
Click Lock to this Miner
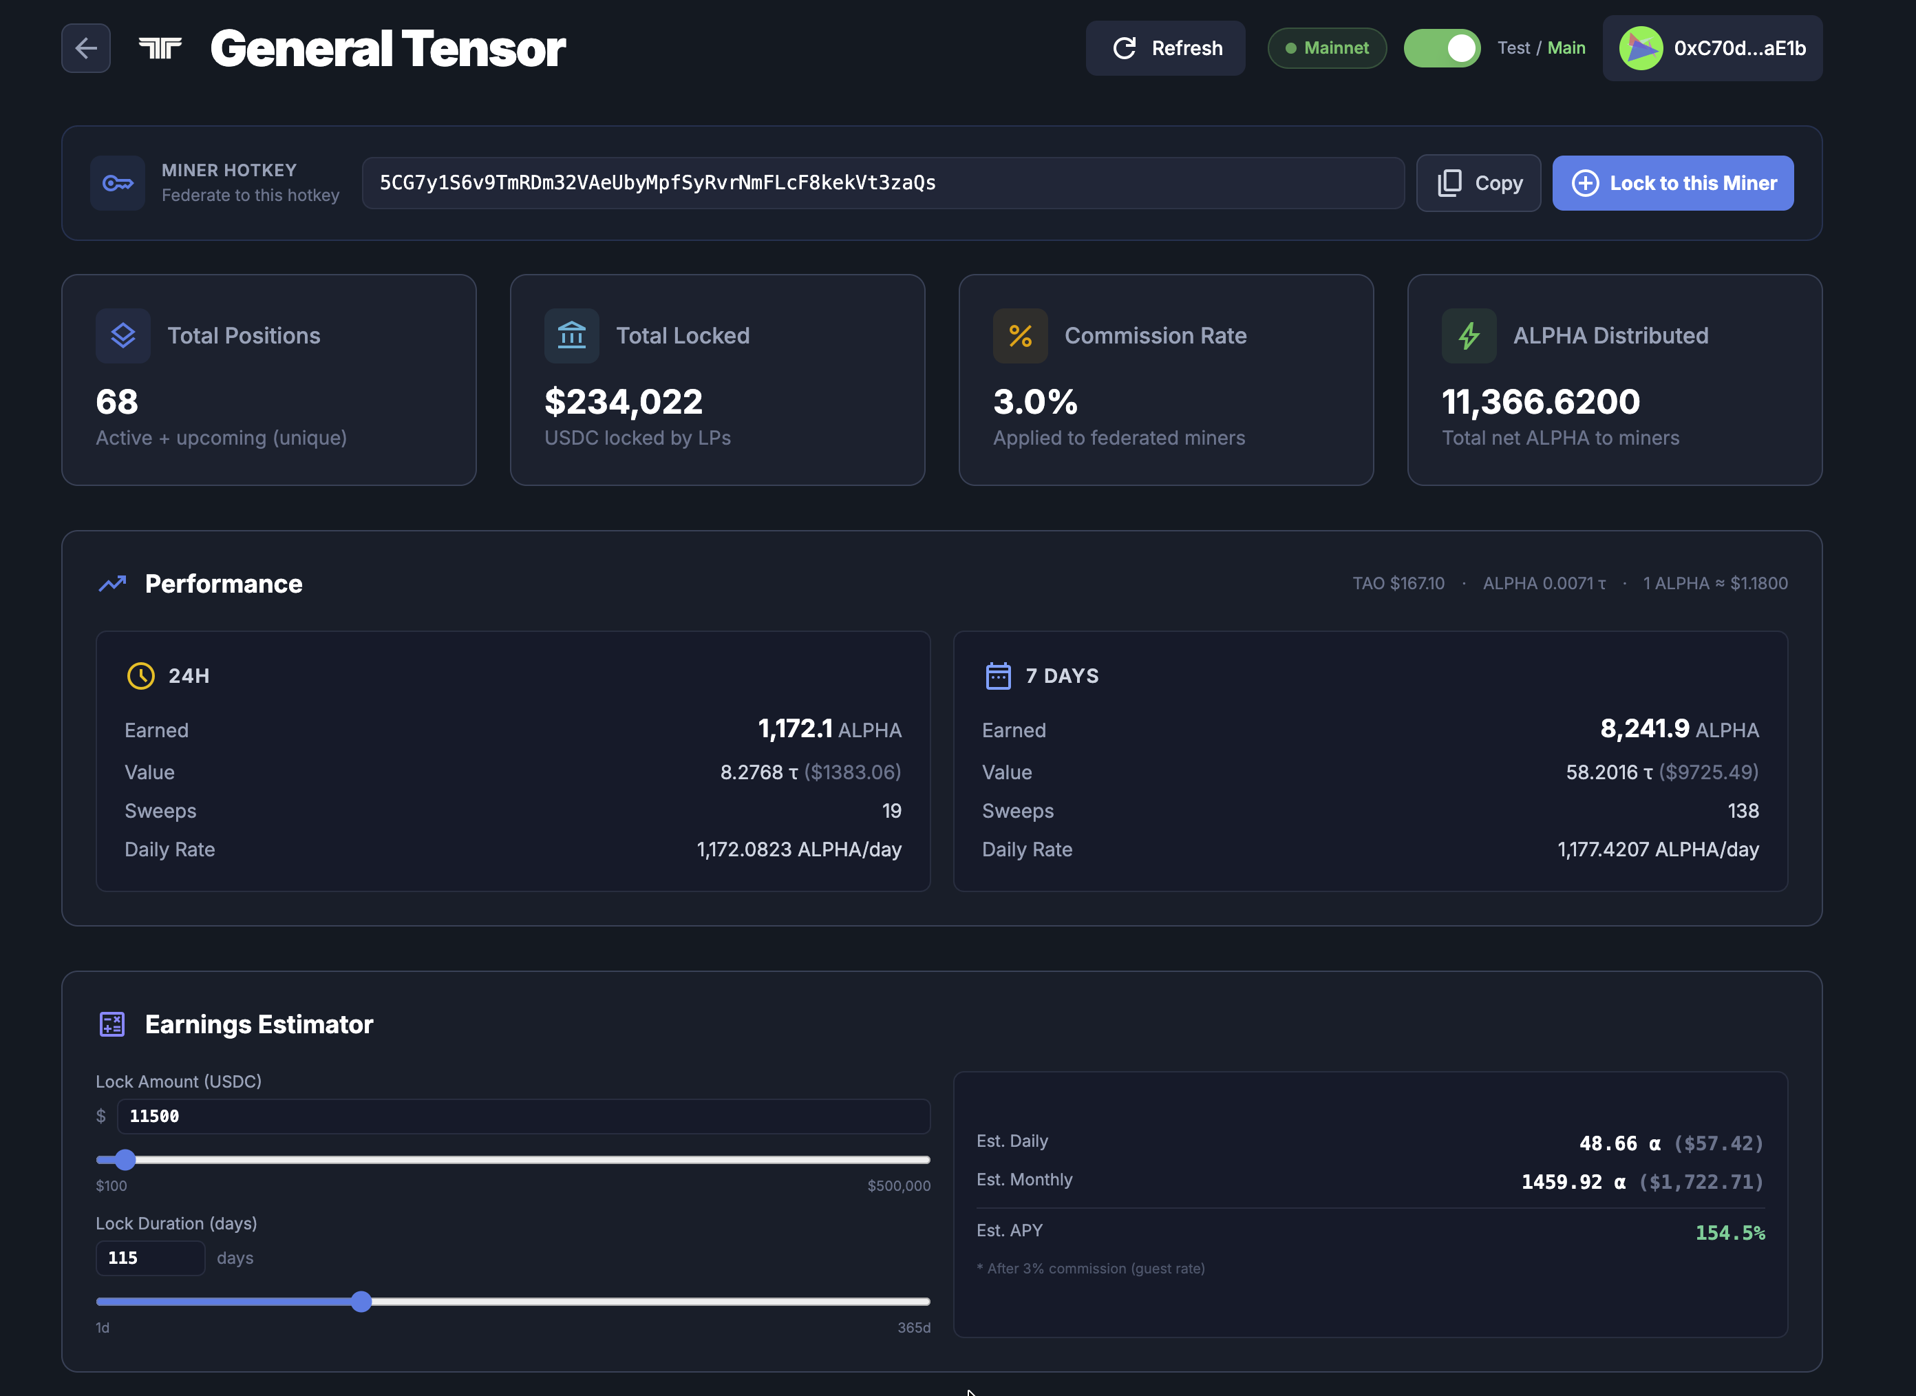tap(1672, 182)
